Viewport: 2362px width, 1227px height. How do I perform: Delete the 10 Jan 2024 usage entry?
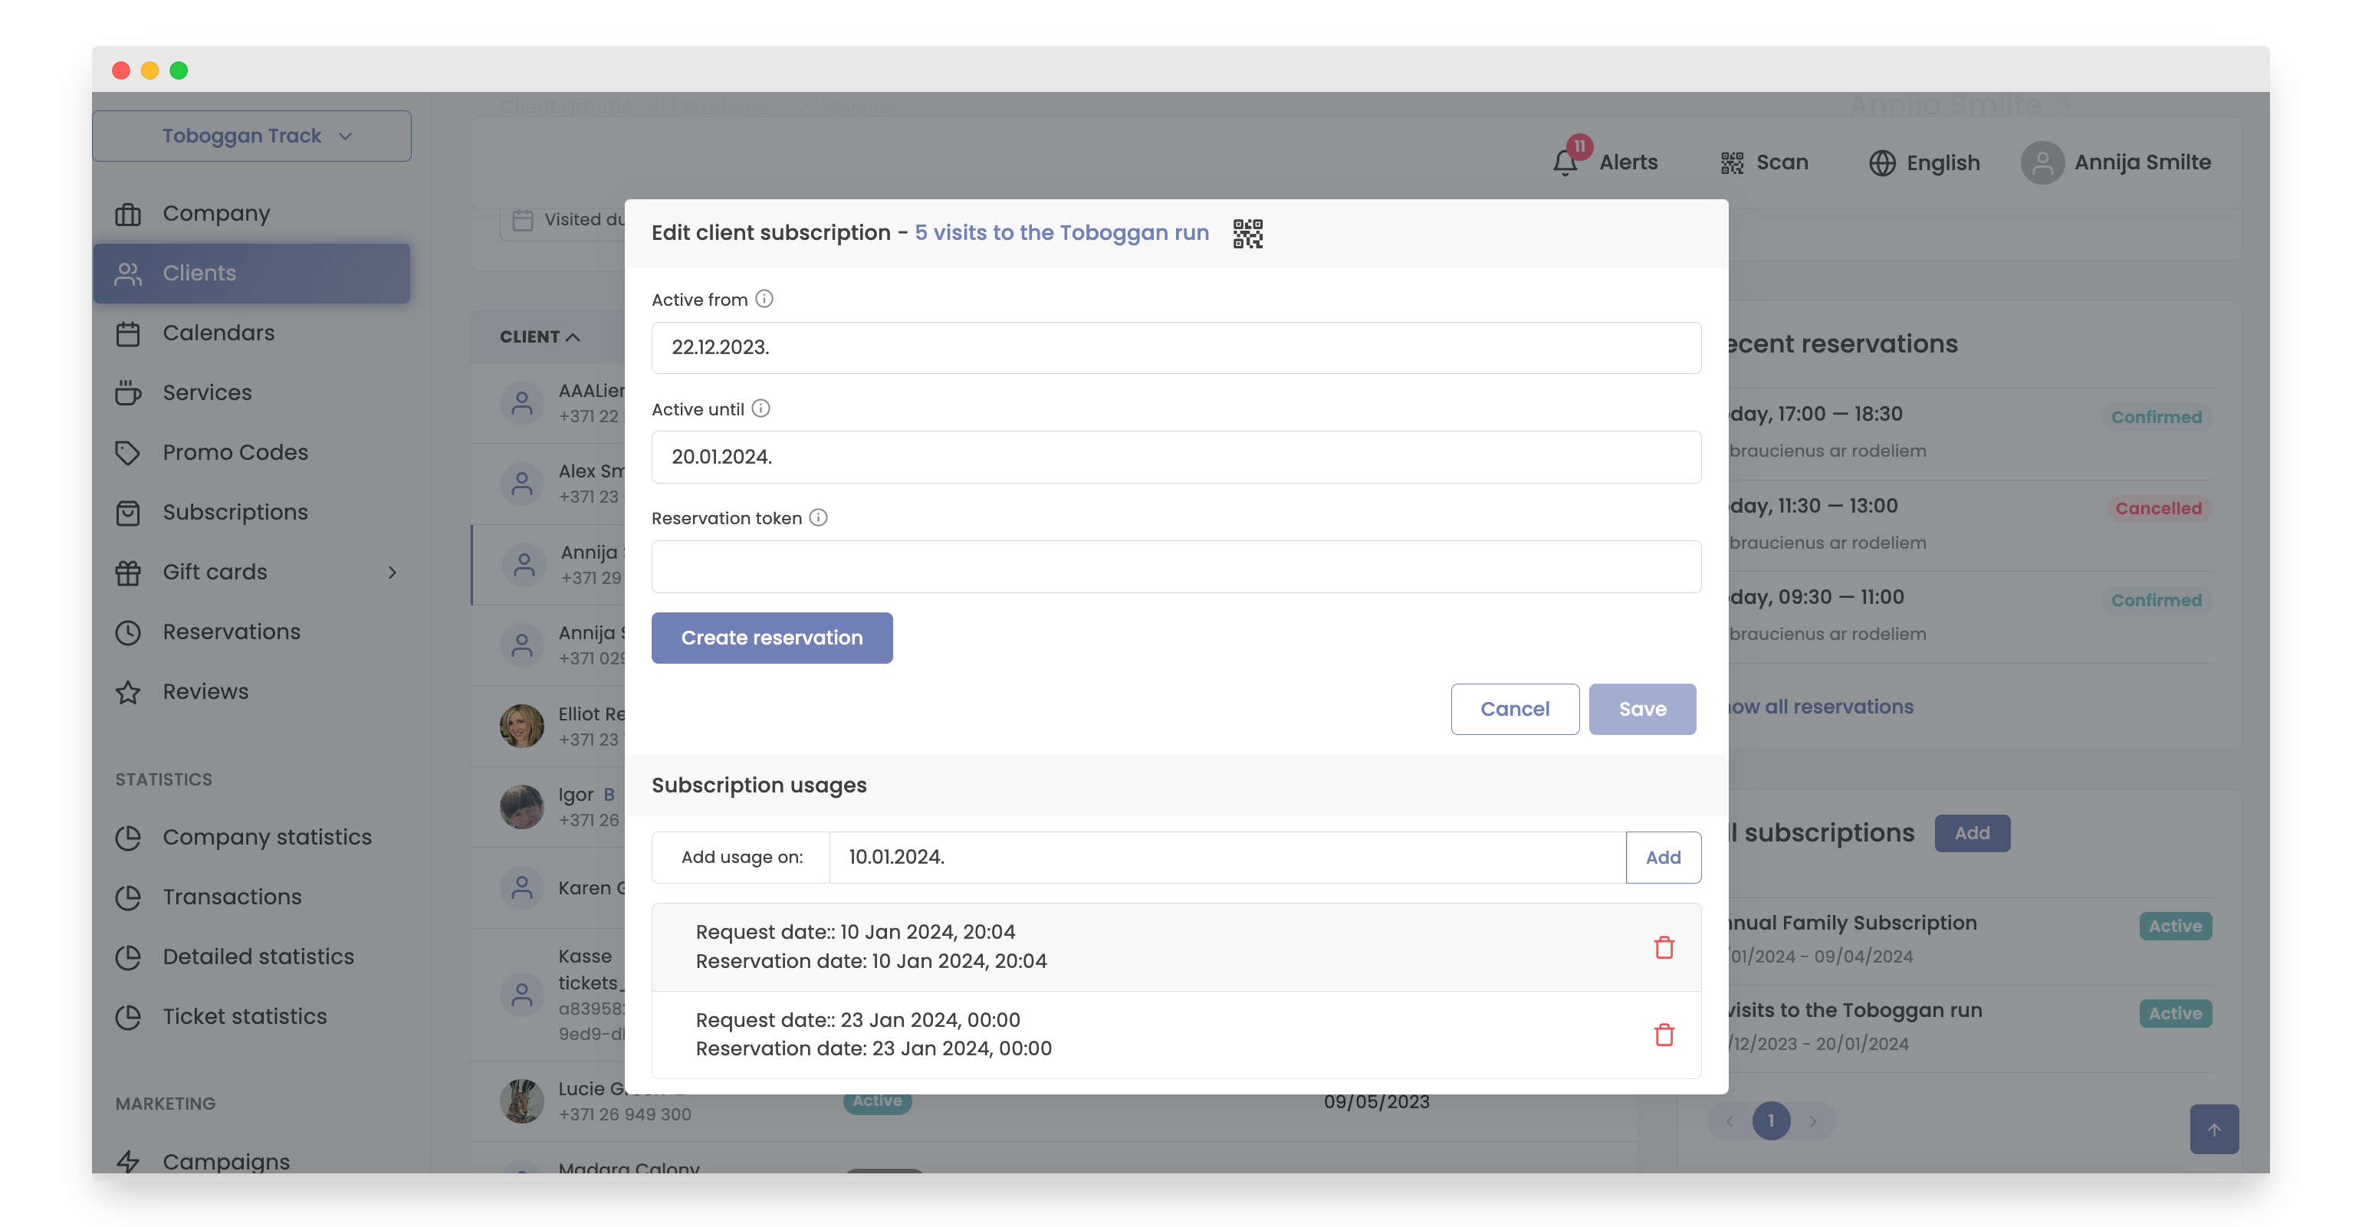click(1664, 946)
